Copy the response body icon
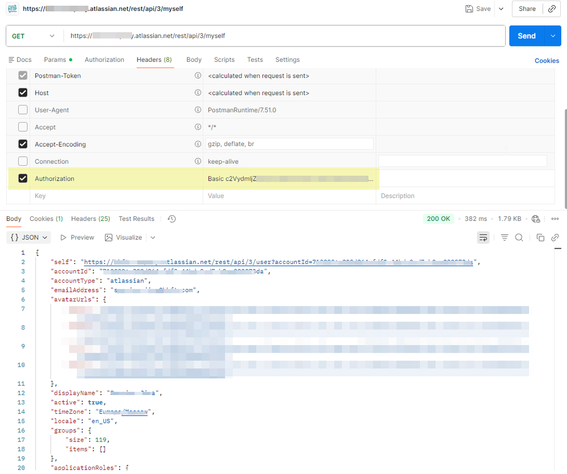The height and width of the screenshot is (474, 567). point(540,237)
